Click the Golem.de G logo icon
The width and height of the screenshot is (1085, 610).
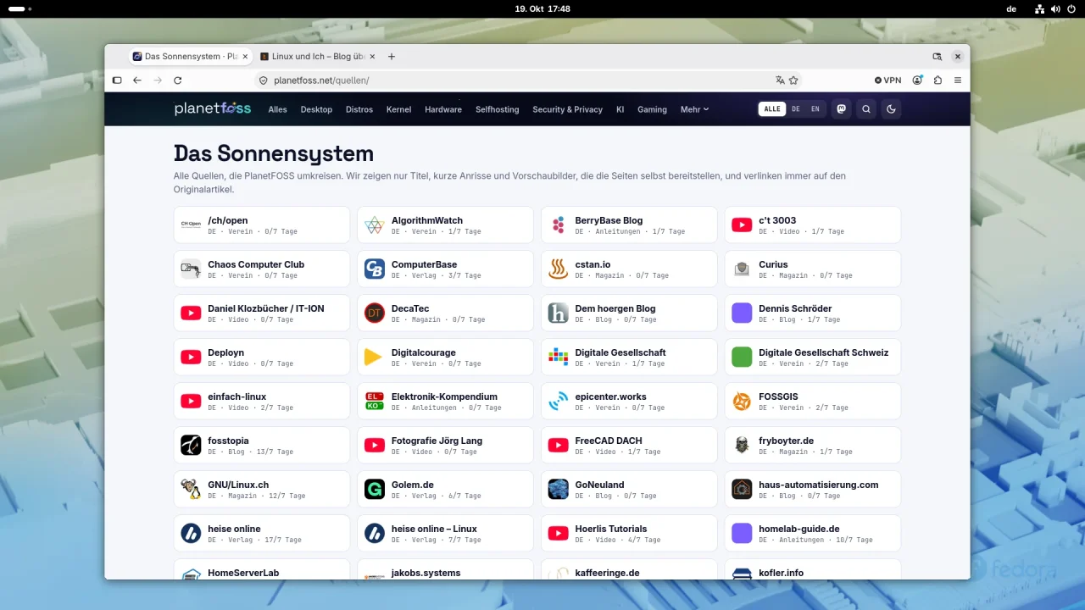(375, 490)
